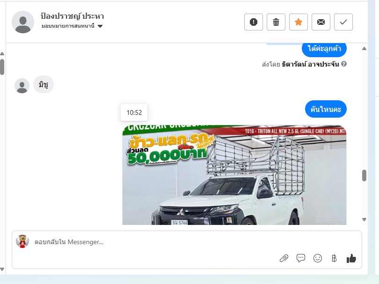Open the emoji picker smiley icon

(318, 258)
